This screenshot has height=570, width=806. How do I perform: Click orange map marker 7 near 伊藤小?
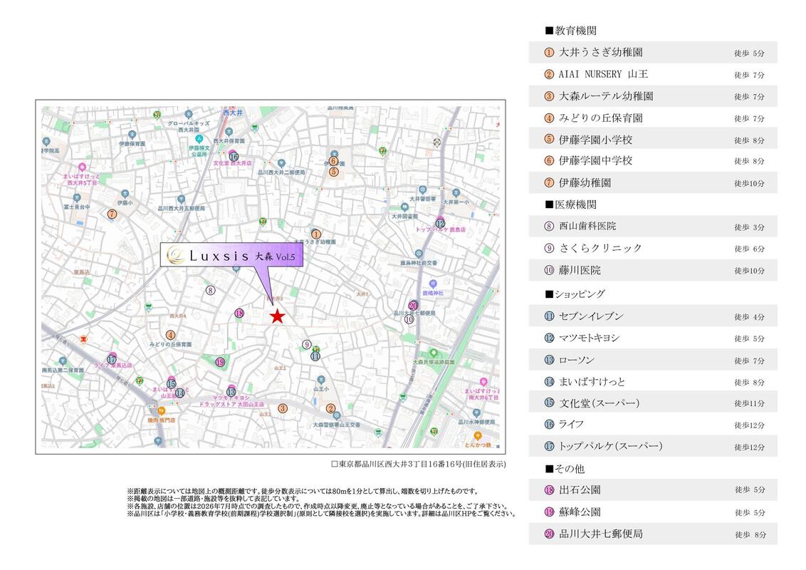(112, 214)
